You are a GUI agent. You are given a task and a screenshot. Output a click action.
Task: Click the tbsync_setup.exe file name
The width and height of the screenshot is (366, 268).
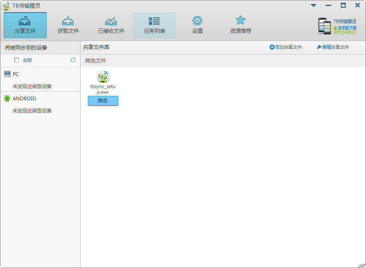(103, 89)
